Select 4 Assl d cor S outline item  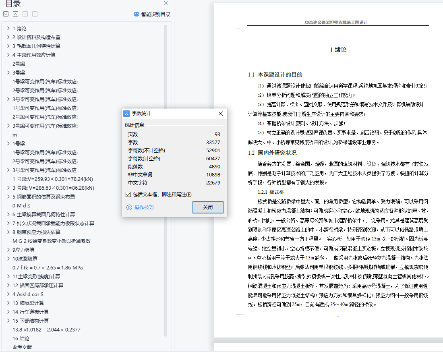28,294
